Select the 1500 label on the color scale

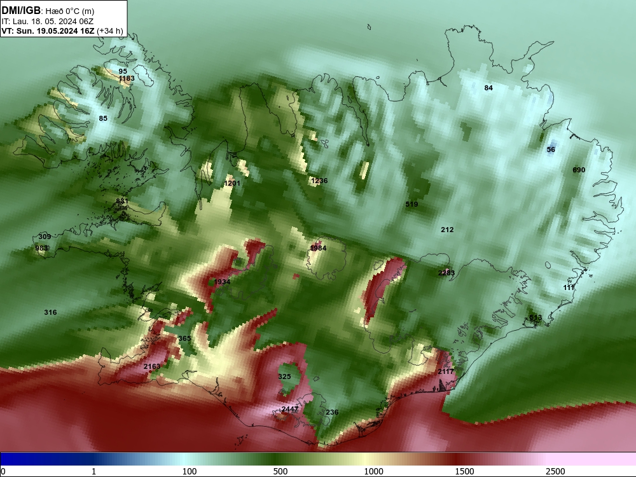click(x=464, y=471)
